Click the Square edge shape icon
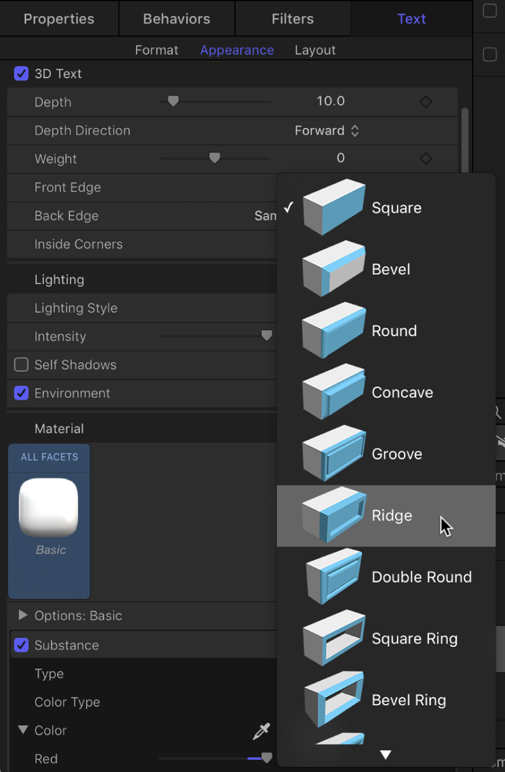The height and width of the screenshot is (772, 505). (334, 207)
